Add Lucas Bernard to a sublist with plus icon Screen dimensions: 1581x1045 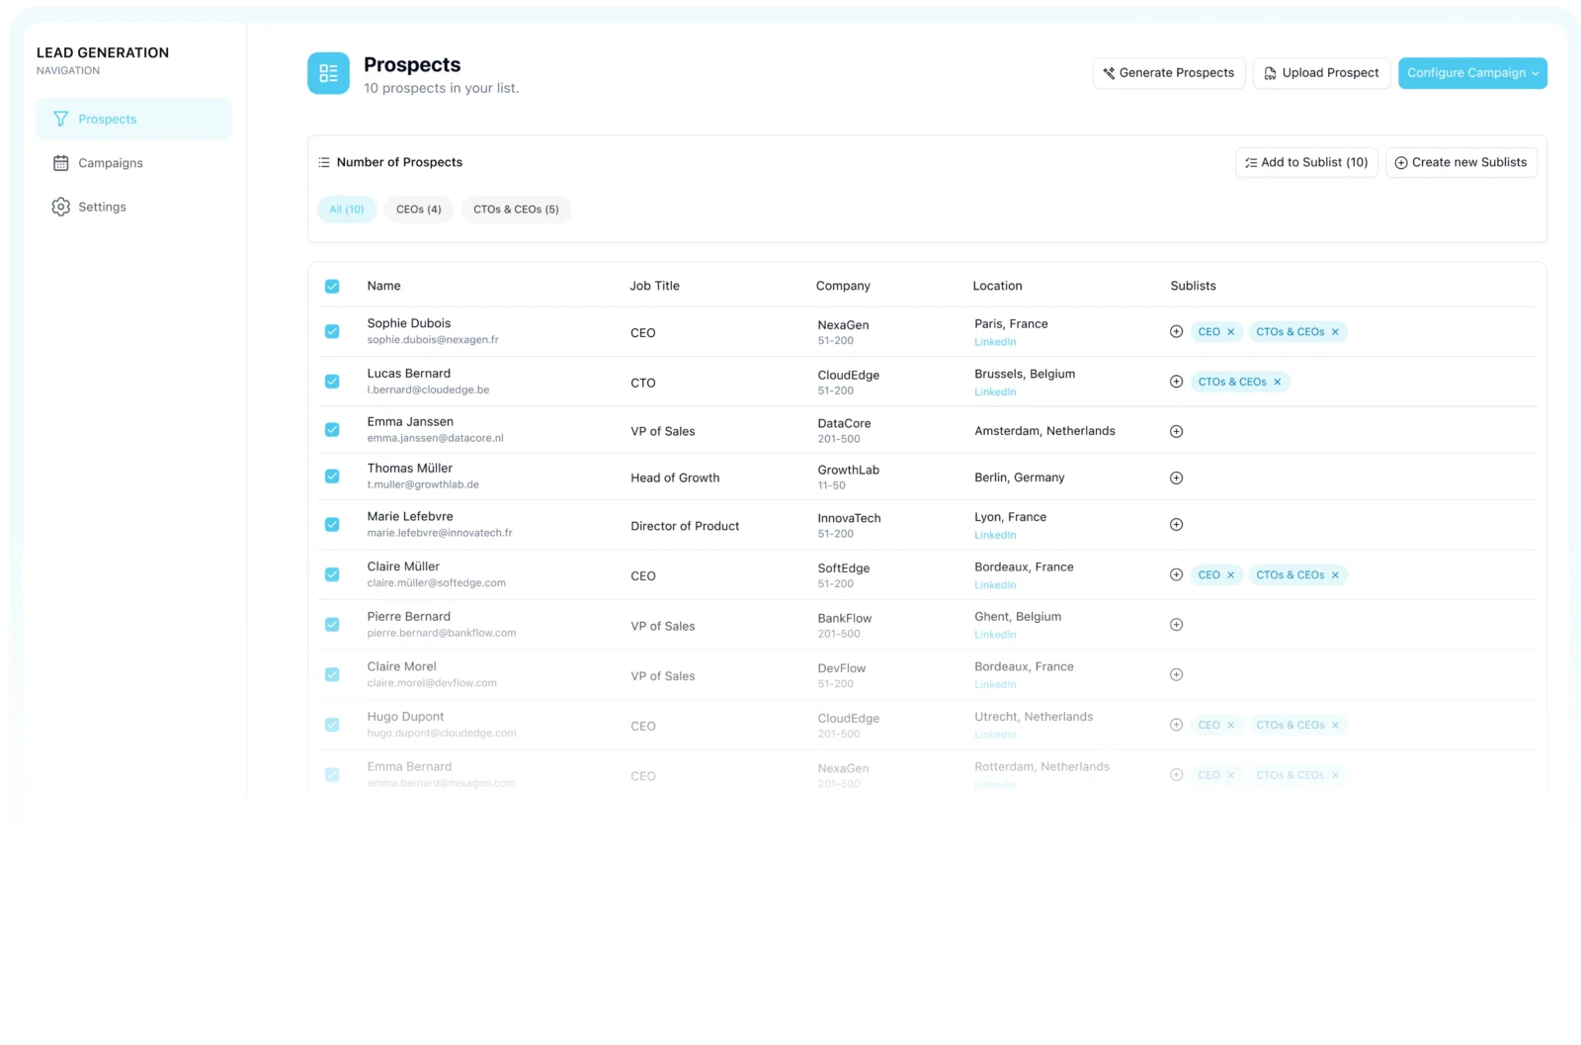coord(1176,382)
